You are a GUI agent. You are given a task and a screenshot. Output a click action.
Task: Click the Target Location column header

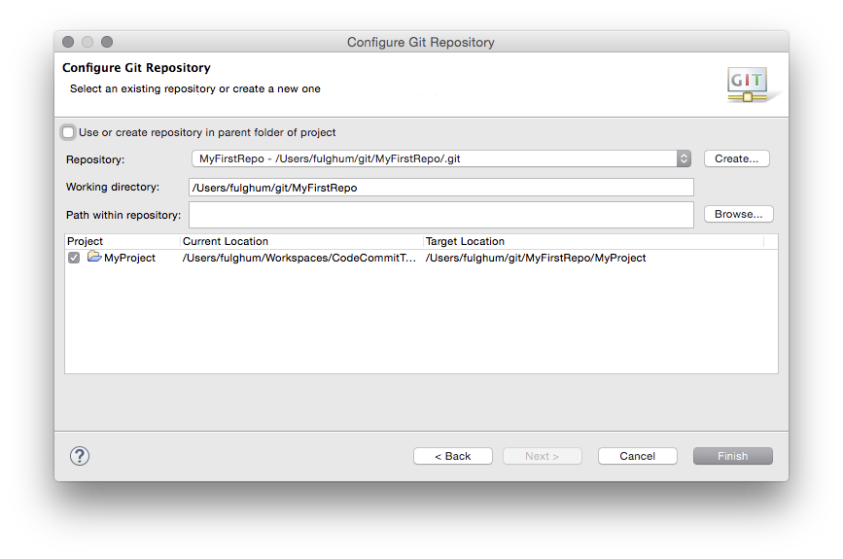pos(593,241)
